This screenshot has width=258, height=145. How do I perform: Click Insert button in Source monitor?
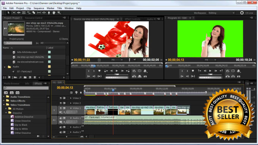tap(134, 76)
